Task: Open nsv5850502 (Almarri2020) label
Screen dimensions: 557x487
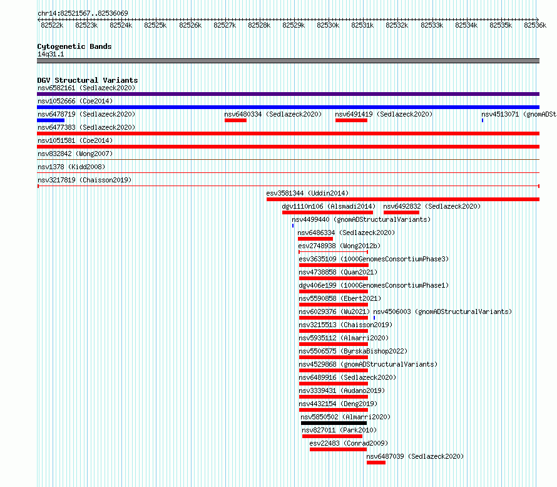Action: click(x=345, y=417)
